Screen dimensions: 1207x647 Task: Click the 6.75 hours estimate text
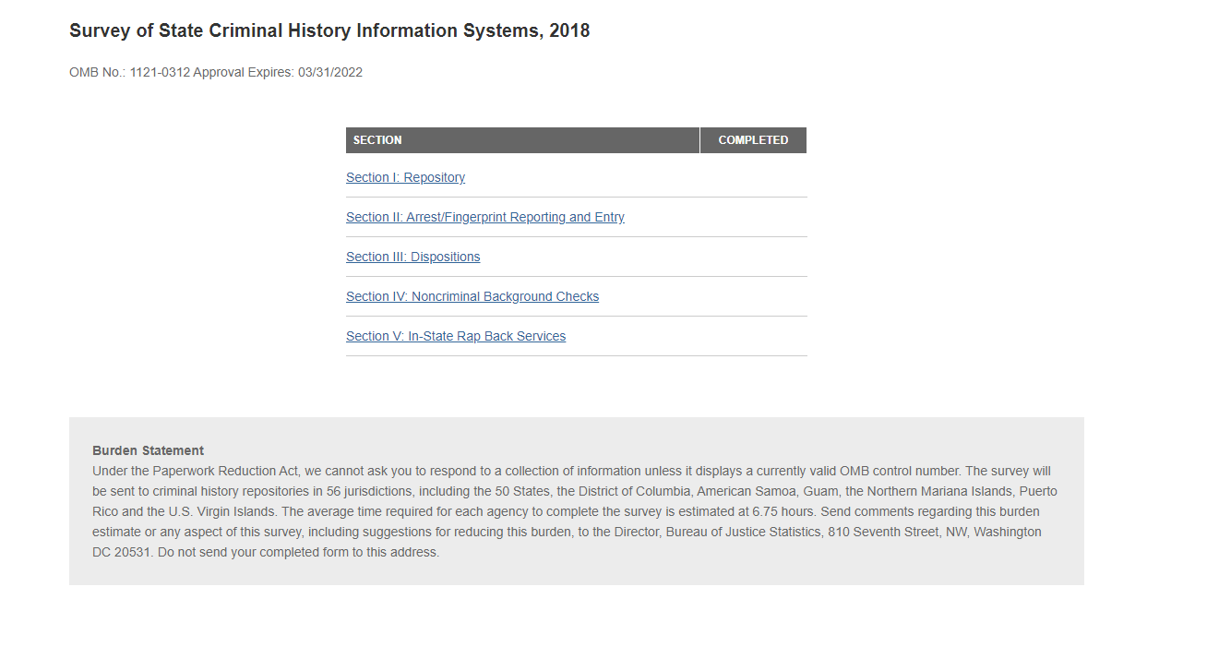click(x=783, y=511)
